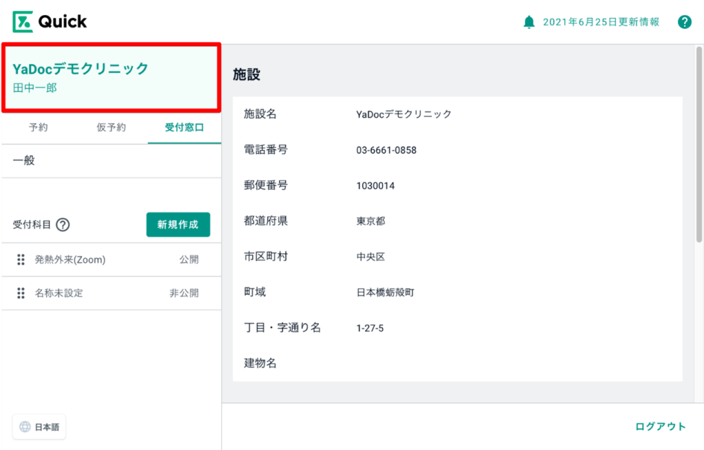Switch to the 仮予約 tab
The image size is (704, 450).
pyautogui.click(x=111, y=128)
